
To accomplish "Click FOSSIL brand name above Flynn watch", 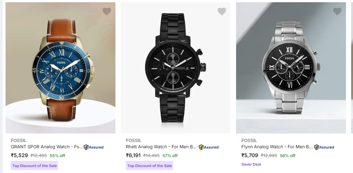I will tap(249, 140).
